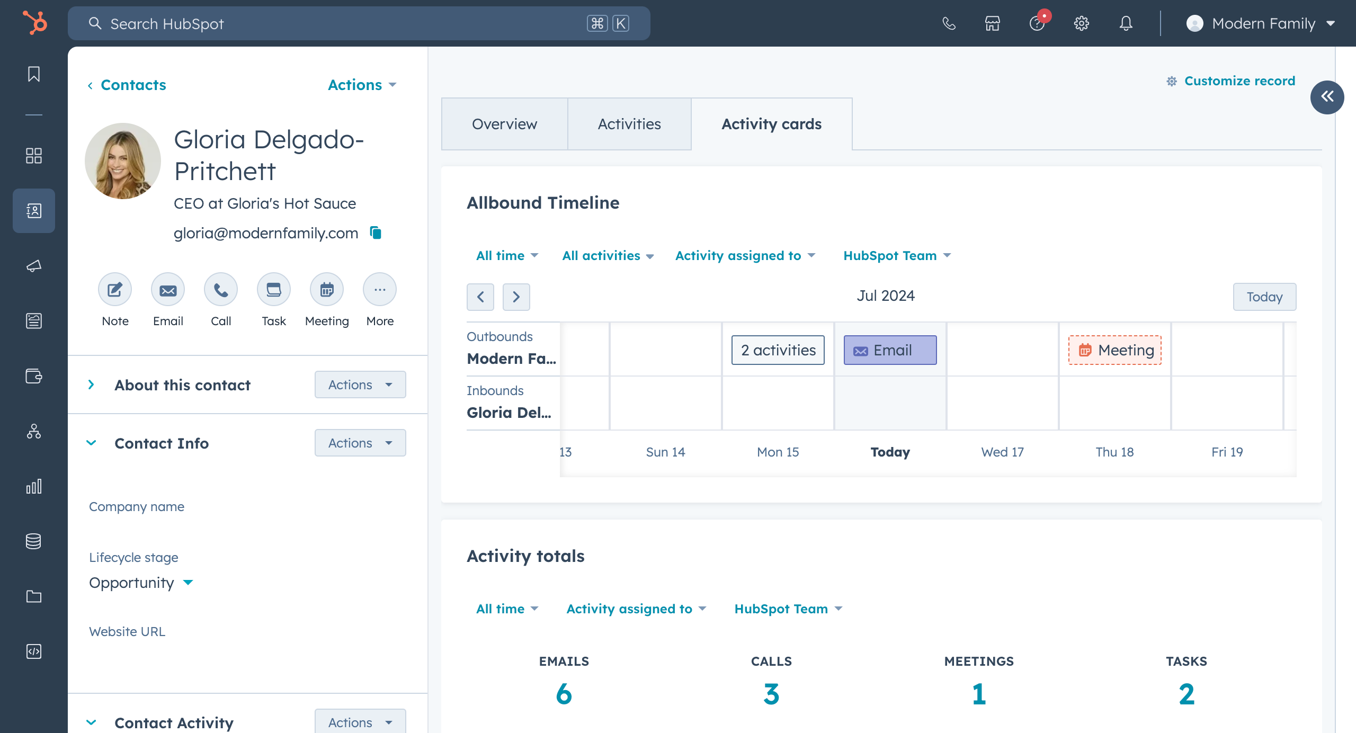Open the reporting bar-chart icon in sidebar
Screen dimensions: 1356x733
[33, 487]
